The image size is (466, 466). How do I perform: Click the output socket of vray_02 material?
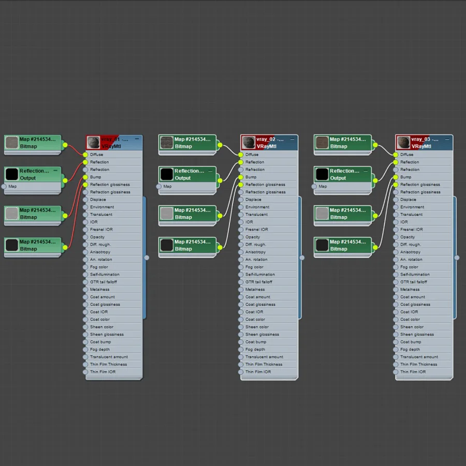point(302,258)
